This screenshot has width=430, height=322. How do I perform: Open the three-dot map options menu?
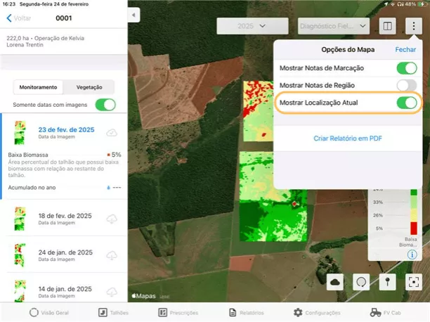[414, 26]
